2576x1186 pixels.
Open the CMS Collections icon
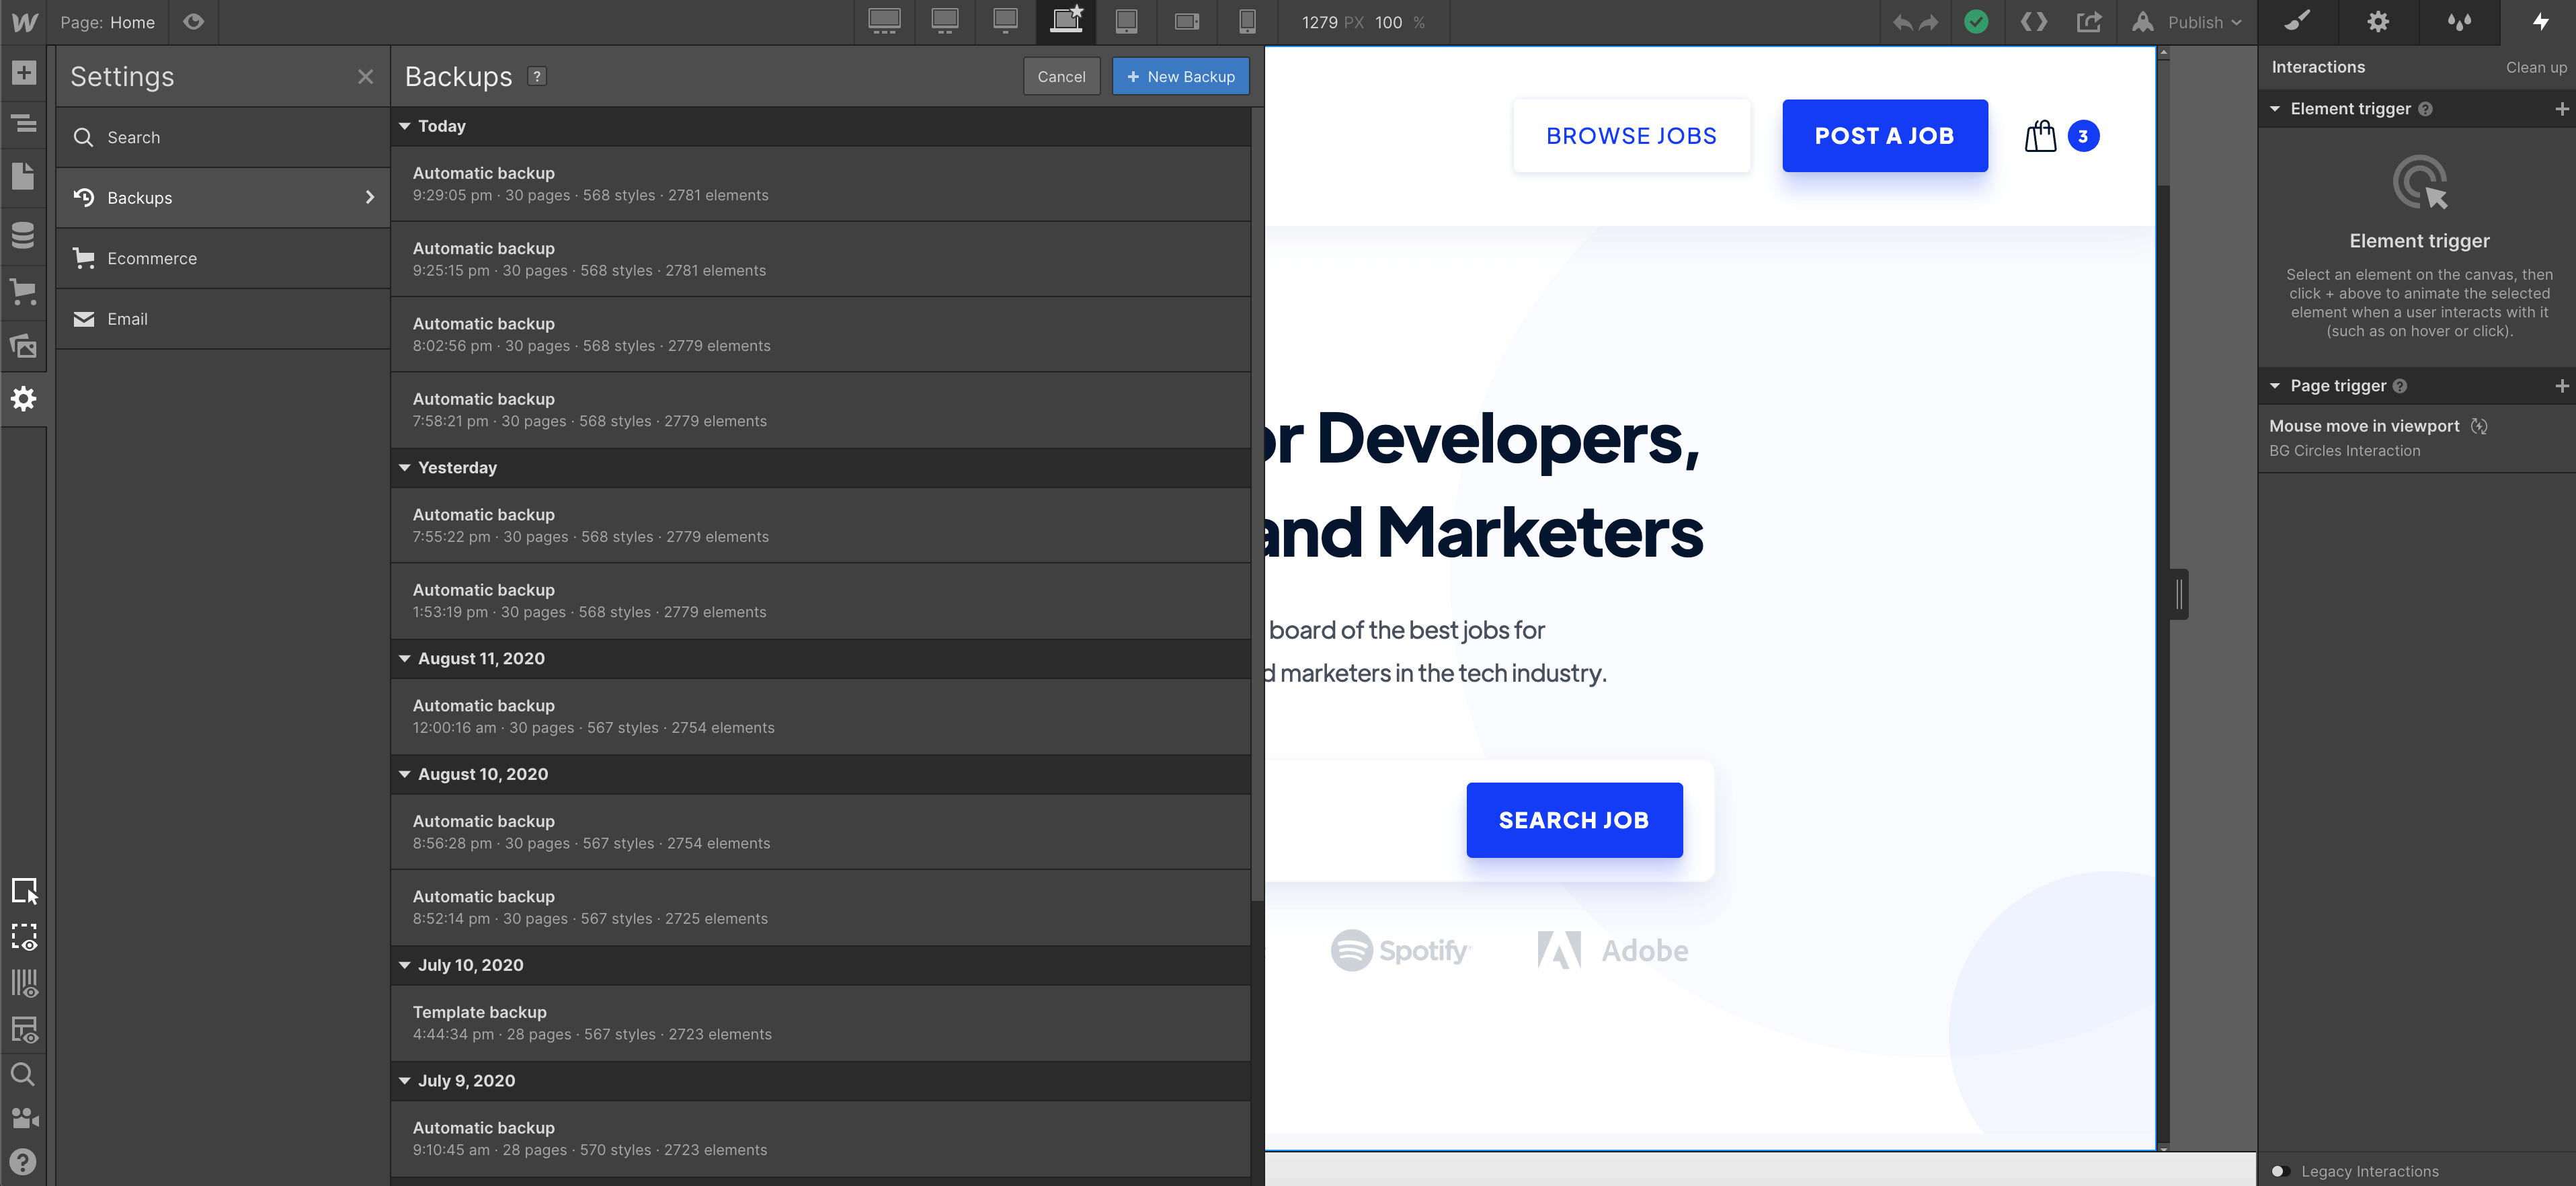[x=23, y=235]
